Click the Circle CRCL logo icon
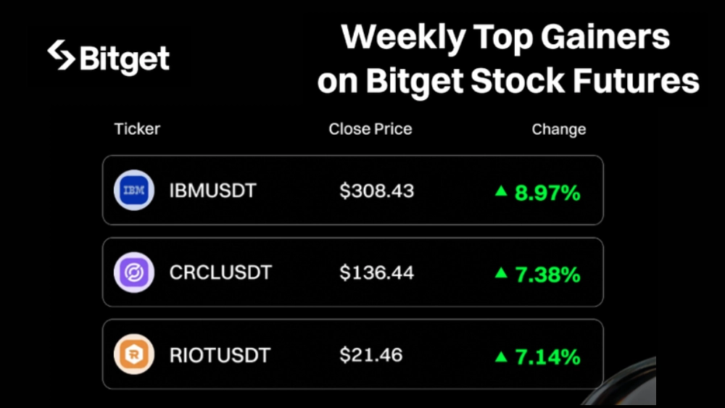 pos(134,272)
